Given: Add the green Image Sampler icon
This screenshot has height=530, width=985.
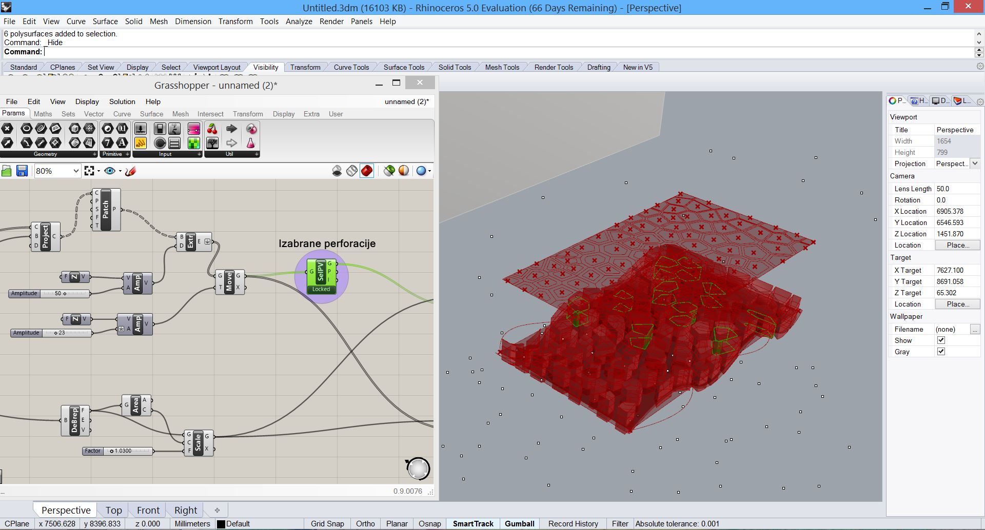Looking at the screenshot, I should pyautogui.click(x=194, y=142).
